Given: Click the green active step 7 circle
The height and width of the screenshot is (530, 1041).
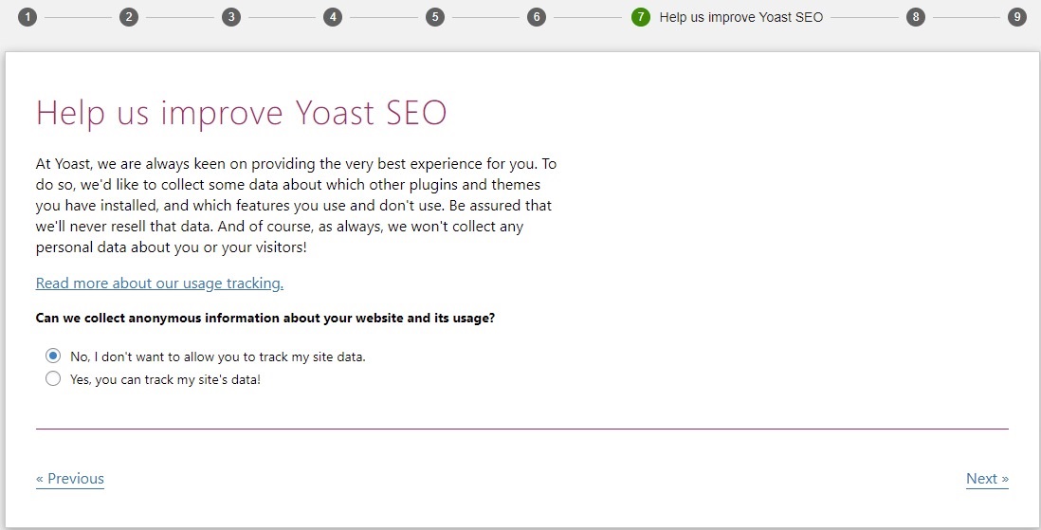Looking at the screenshot, I should tap(641, 17).
